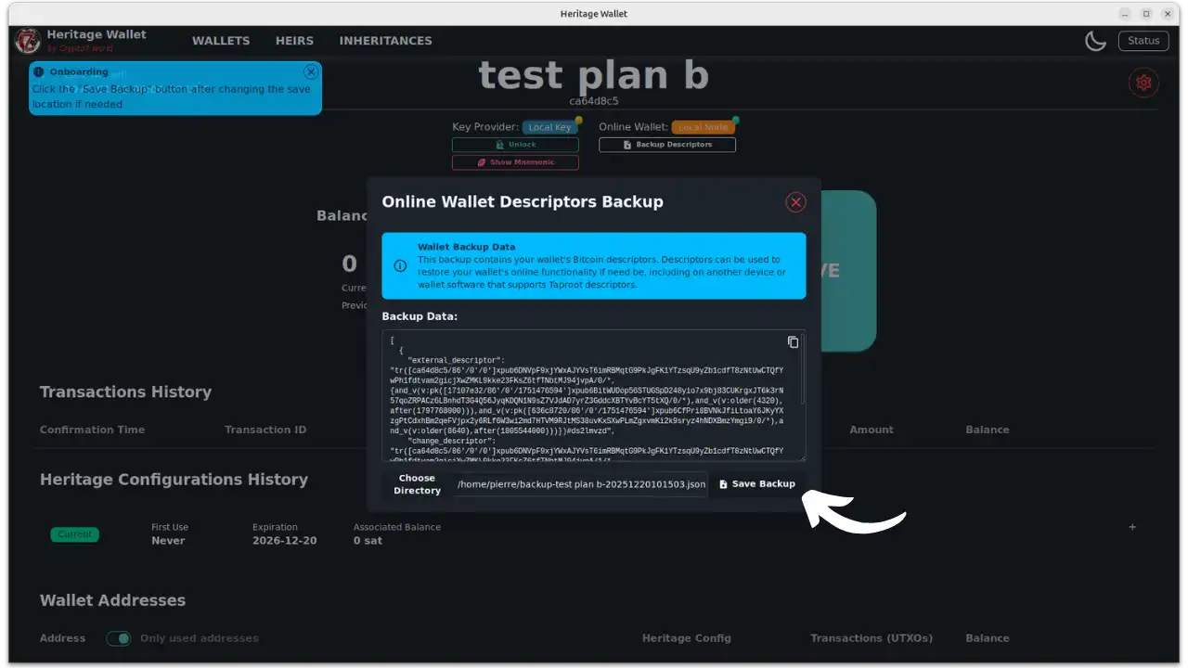Click the Save Backup button
1188x668 pixels.
757,484
